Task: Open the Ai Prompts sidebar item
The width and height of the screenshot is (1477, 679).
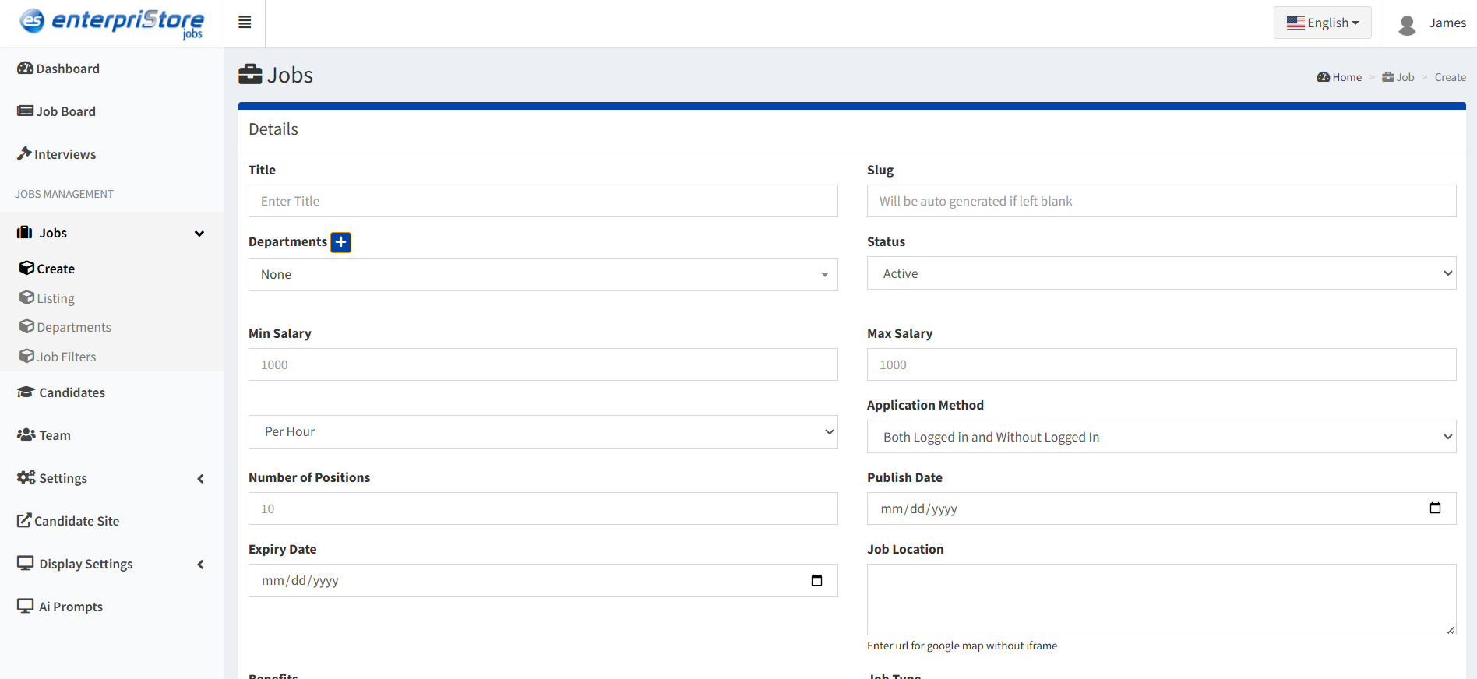Action: (x=61, y=607)
